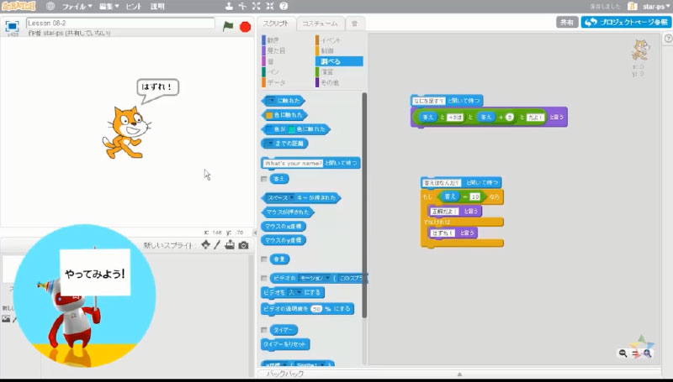
Task: Switch the stage to fullscreen mode
Action: coord(12,27)
